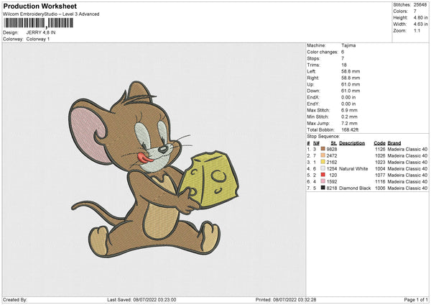Click the 'Stop Sequence:' heading
Screen dimensions: 431x305
[323, 137]
